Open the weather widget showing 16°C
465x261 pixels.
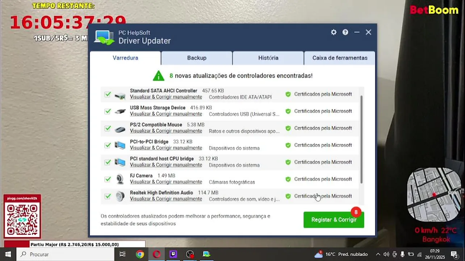point(341,254)
